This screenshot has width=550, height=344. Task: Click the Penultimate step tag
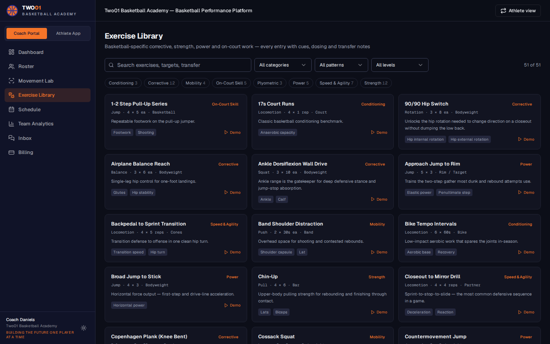click(x=454, y=193)
